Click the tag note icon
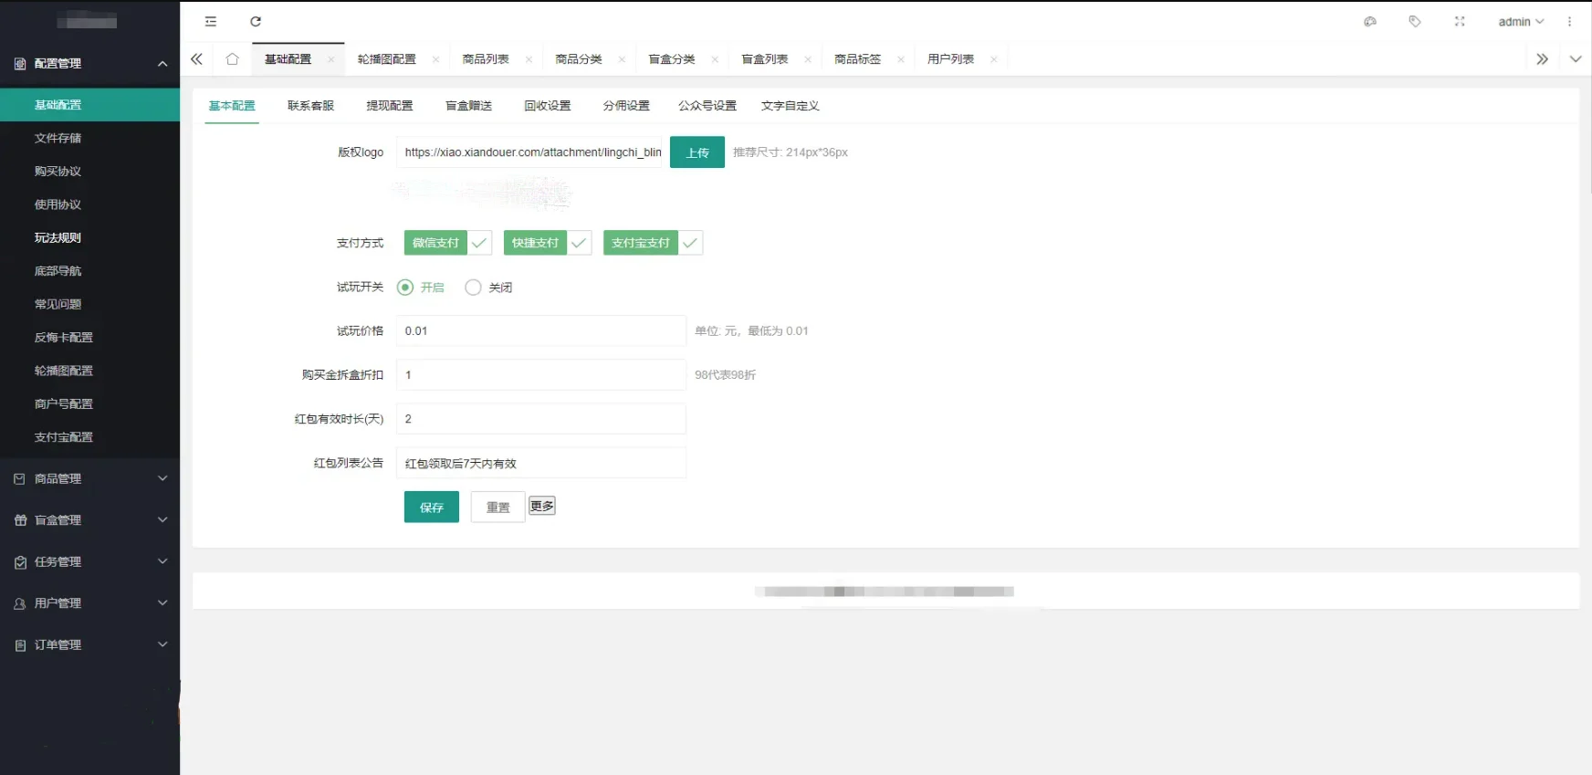Screen dimensions: 1592x775 click(x=1414, y=22)
